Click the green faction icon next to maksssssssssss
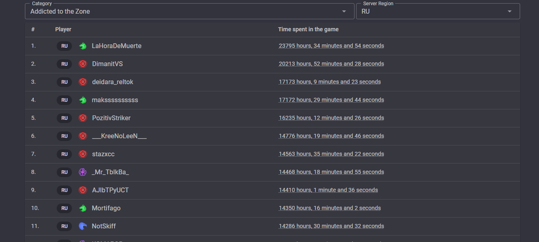 tap(83, 100)
